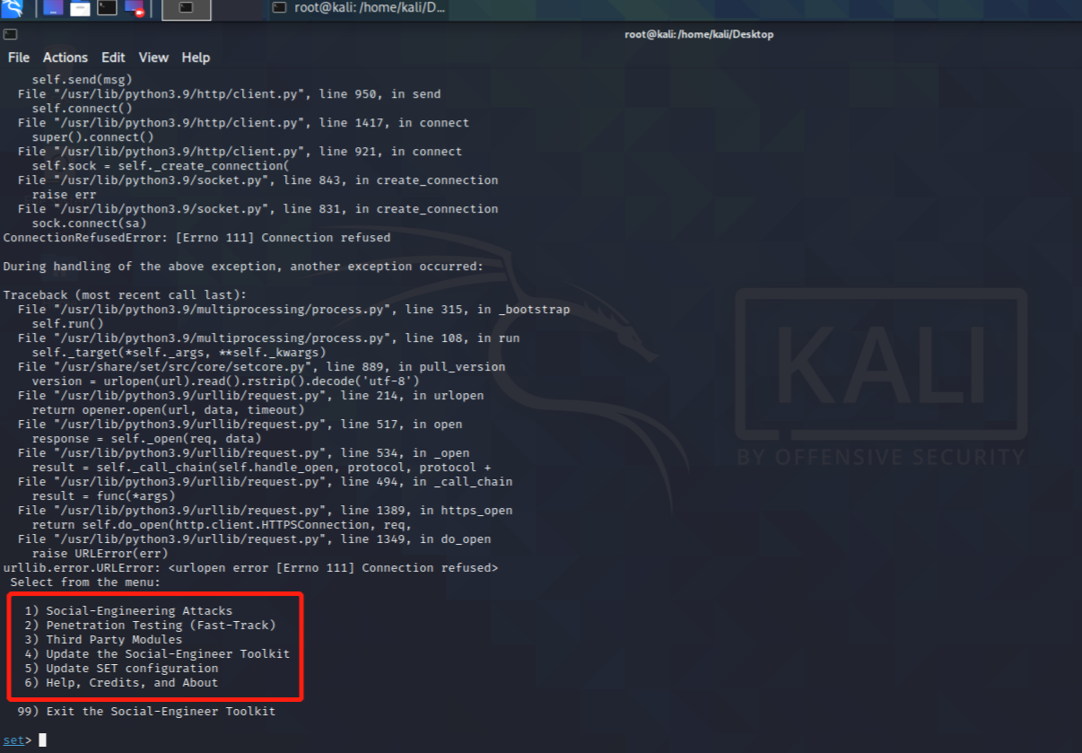Click the 'Exit the Social-Engineer Toolkit' line
This screenshot has height=753, width=1082.
pyautogui.click(x=146, y=712)
